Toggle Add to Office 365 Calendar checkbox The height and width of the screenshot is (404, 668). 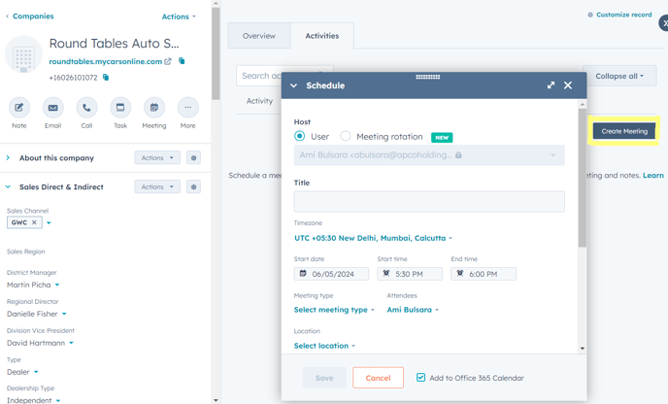click(420, 378)
